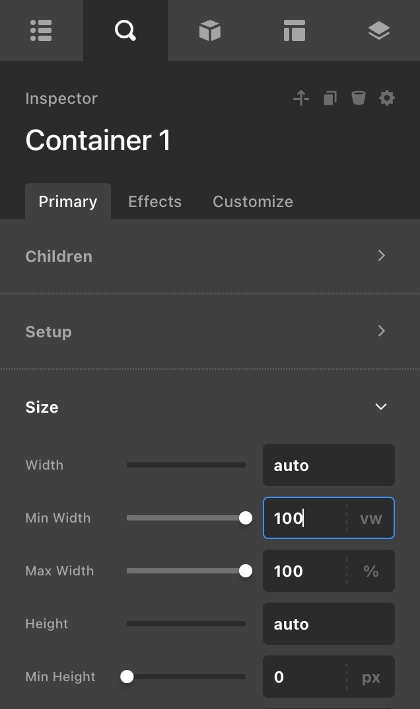Open the Max Width % unit selector

pos(370,571)
